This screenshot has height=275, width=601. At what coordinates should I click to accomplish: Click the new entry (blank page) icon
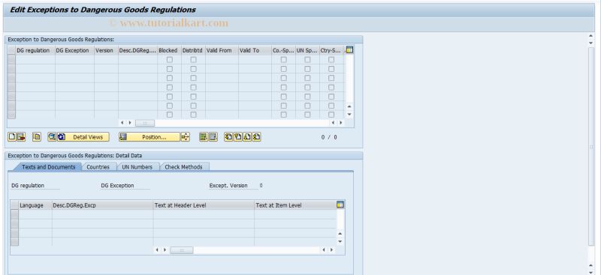(12, 137)
